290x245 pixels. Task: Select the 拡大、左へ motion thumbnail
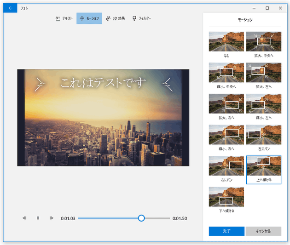(x=264, y=72)
